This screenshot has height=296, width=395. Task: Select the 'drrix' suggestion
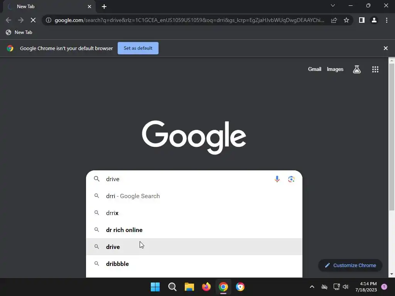(194, 213)
